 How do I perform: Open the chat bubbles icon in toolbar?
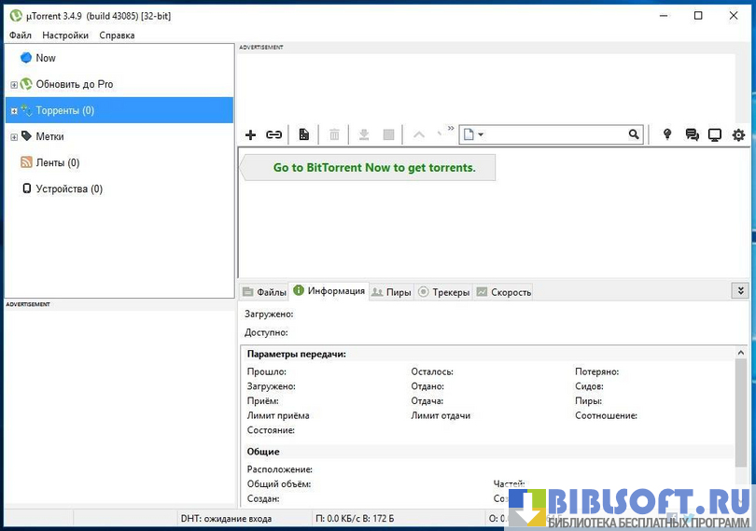(692, 135)
